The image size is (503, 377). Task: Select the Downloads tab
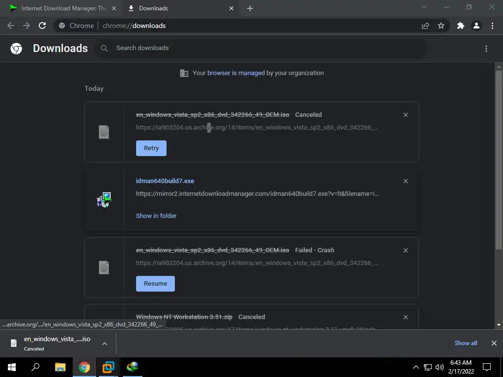coord(180,8)
